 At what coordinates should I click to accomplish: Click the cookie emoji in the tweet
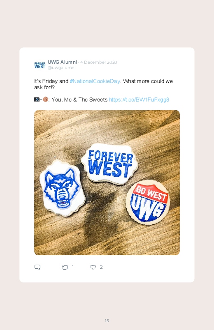click(x=45, y=99)
